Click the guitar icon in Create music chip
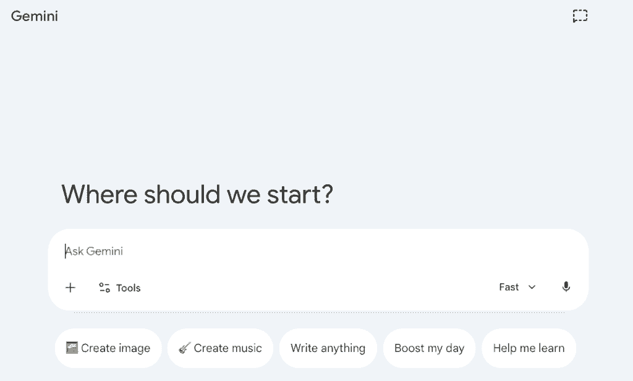This screenshot has height=381, width=633. tap(184, 348)
